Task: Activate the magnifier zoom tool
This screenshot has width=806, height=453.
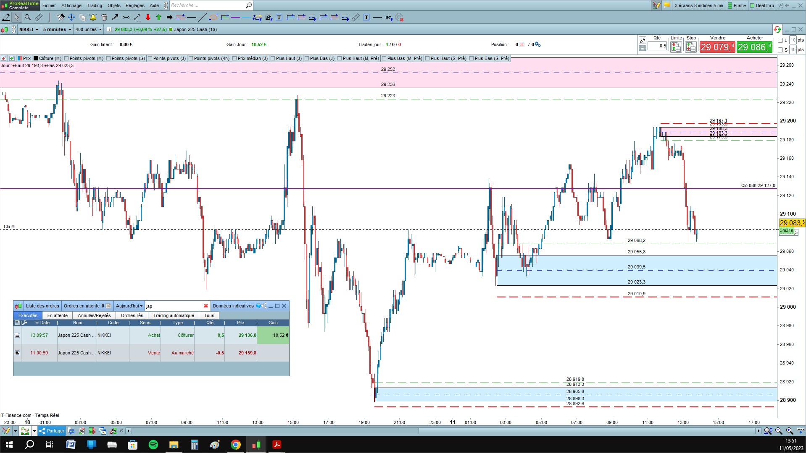Action: [28, 17]
